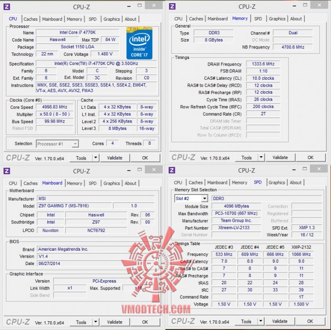Open Graphics tab in the Memory window

tap(277, 18)
